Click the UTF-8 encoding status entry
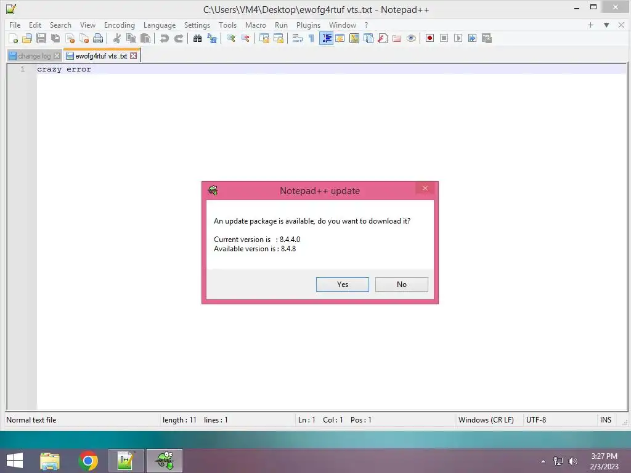Viewport: 631px width, 473px height. pyautogui.click(x=536, y=420)
